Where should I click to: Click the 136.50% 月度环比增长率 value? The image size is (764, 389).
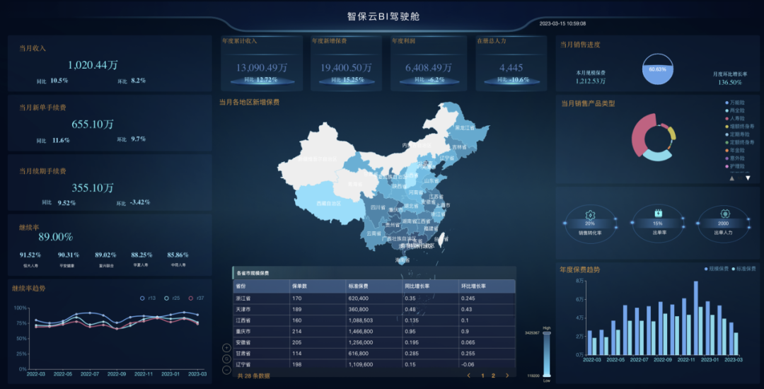coord(729,82)
